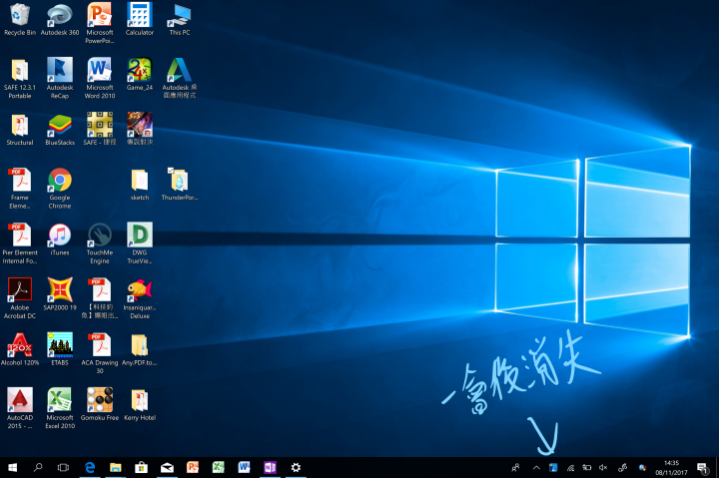719x478 pixels.
Task: Open the battery status tray icon
Action: pos(587,467)
